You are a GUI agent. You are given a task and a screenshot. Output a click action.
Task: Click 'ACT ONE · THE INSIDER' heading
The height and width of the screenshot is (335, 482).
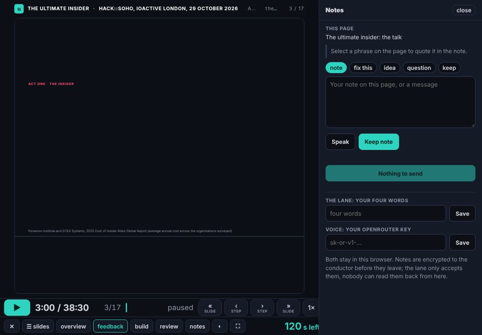[x=51, y=84]
